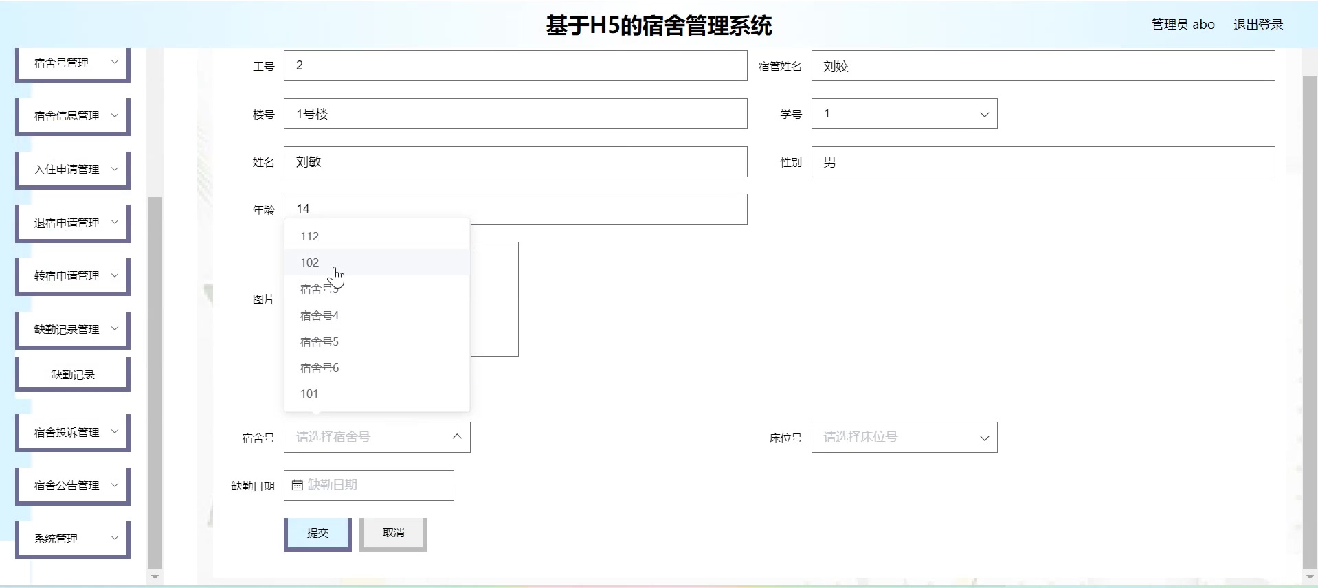Click the page scrollbar down arrow

pos(1310,577)
